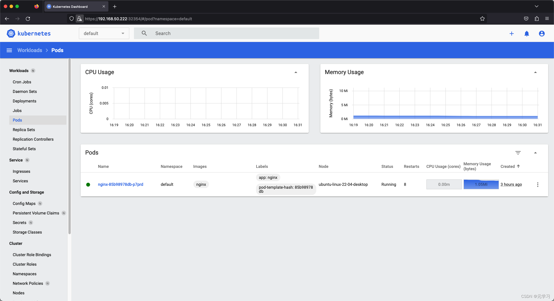This screenshot has width=554, height=301.
Task: Open Cron Jobs in the sidebar
Action: pyautogui.click(x=22, y=82)
